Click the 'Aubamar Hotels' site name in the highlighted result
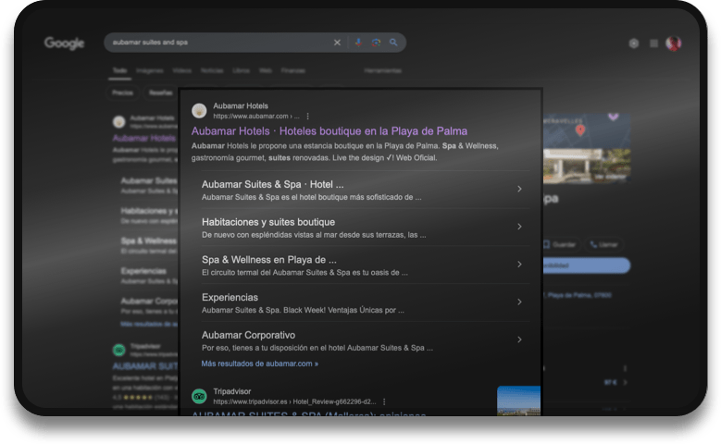This screenshot has height=444, width=721. pos(241,105)
